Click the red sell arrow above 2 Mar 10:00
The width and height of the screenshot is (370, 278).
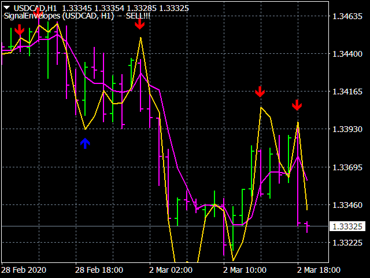[x=260, y=92]
